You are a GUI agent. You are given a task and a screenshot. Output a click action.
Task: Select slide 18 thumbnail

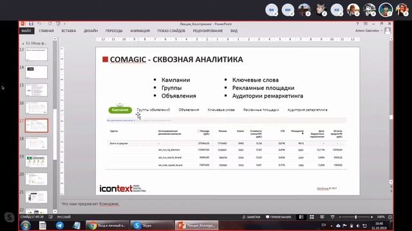(36, 143)
